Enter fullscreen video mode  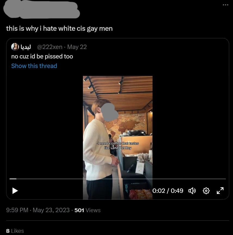[220, 191]
